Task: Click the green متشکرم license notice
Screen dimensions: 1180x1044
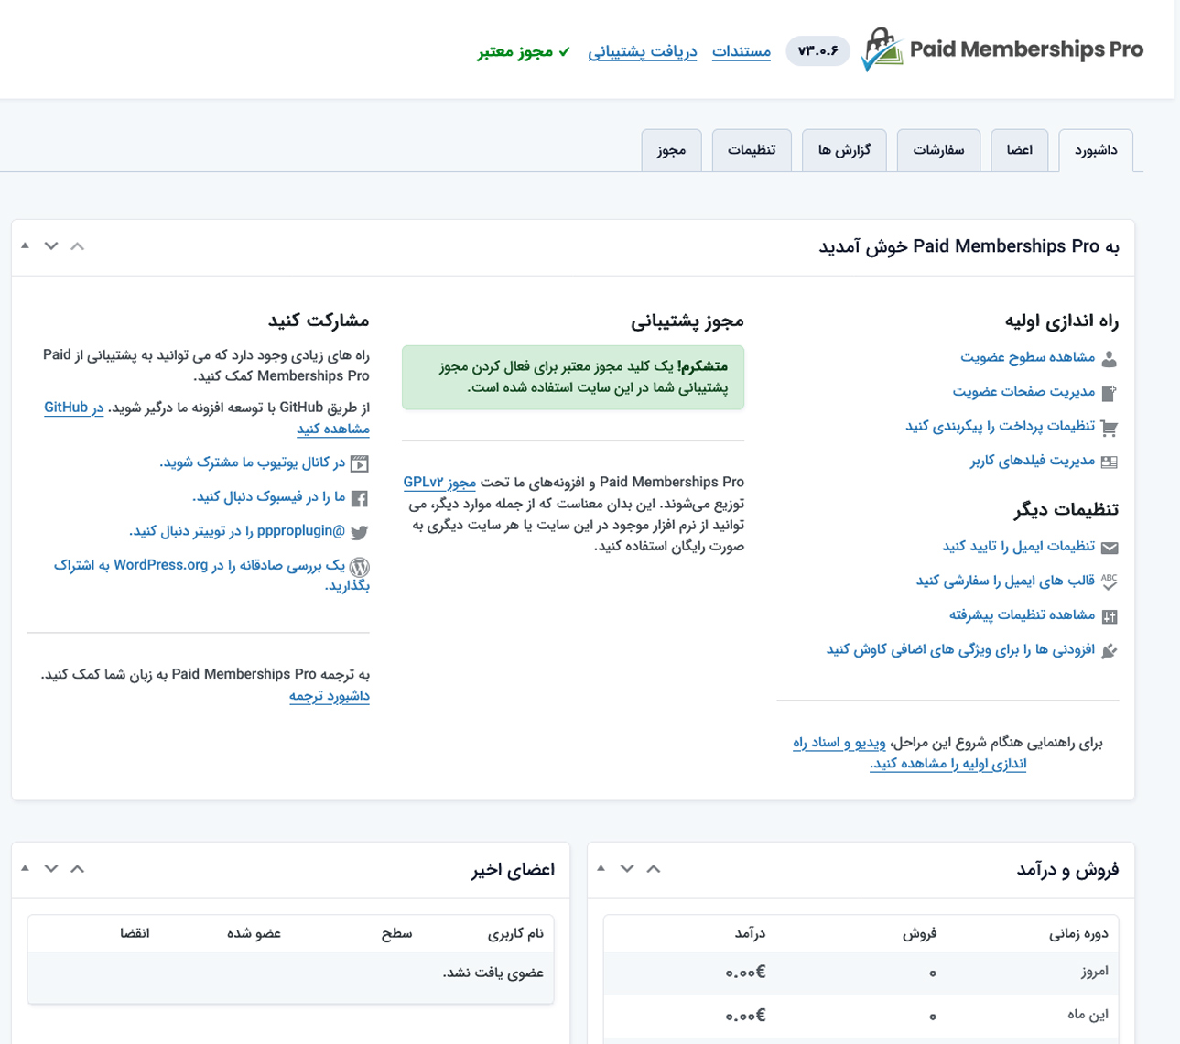Action: 573,377
